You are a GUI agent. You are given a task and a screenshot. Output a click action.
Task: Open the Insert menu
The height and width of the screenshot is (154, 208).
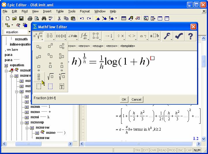47,11
